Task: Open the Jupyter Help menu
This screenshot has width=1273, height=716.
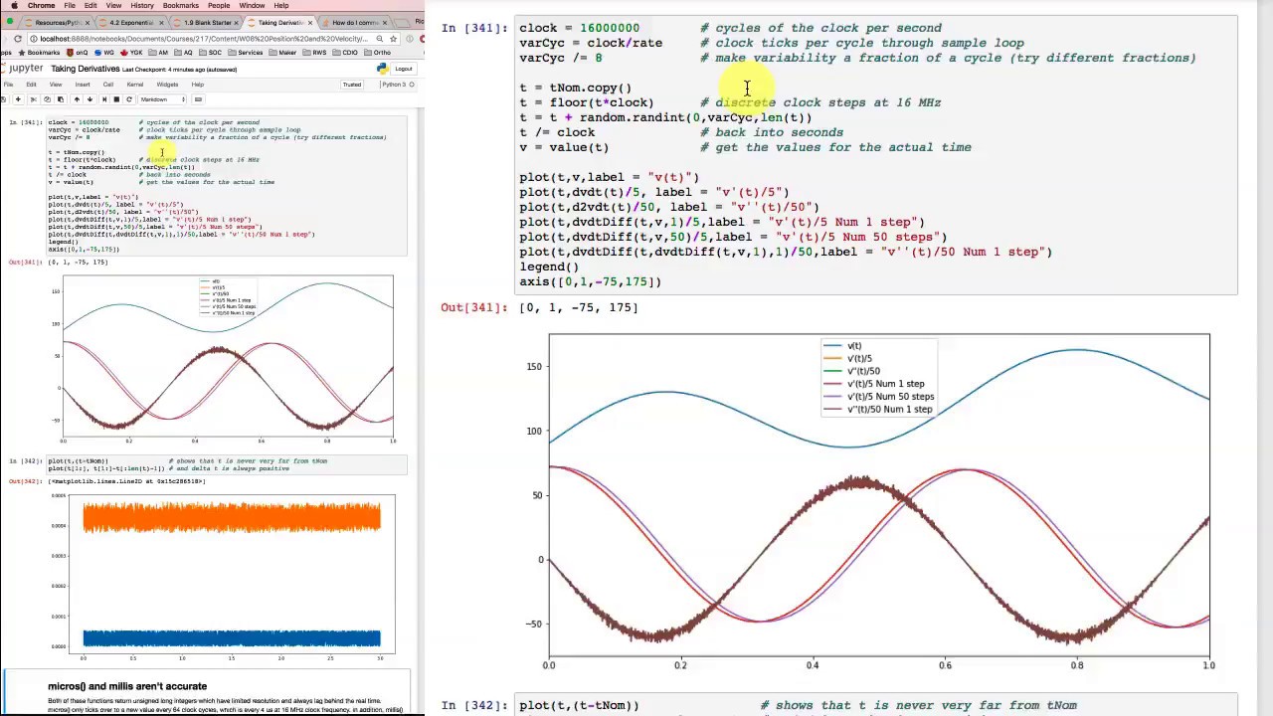Action: [197, 85]
